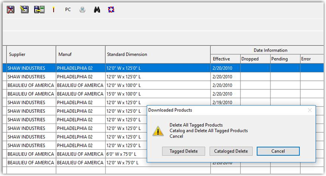Click dimension 6'0" W x 75'0" L cell
326x176 pixels.
click(x=126, y=154)
